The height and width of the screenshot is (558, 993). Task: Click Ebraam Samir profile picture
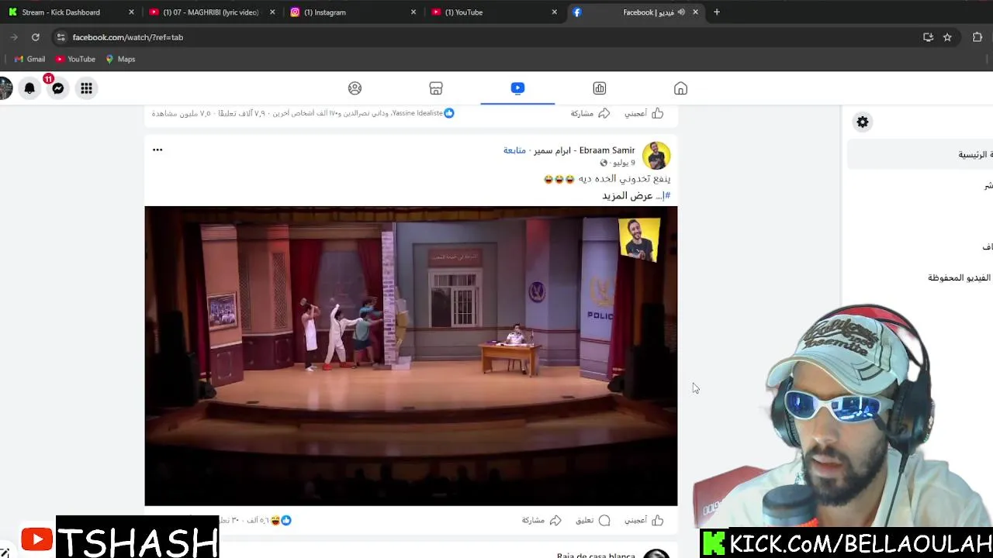point(656,156)
